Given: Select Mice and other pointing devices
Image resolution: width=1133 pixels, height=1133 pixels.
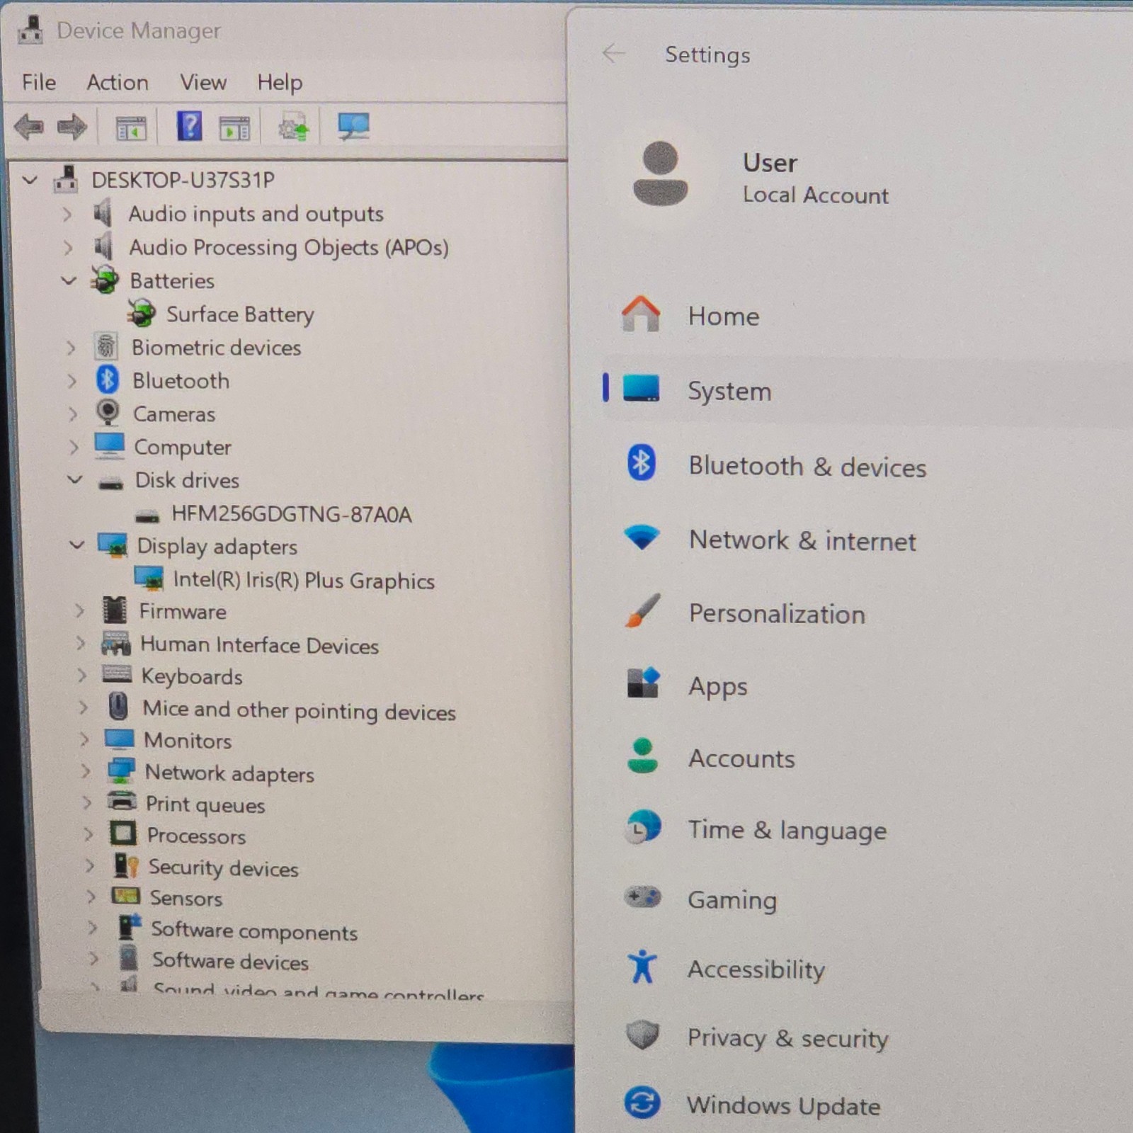Looking at the screenshot, I should [x=299, y=710].
